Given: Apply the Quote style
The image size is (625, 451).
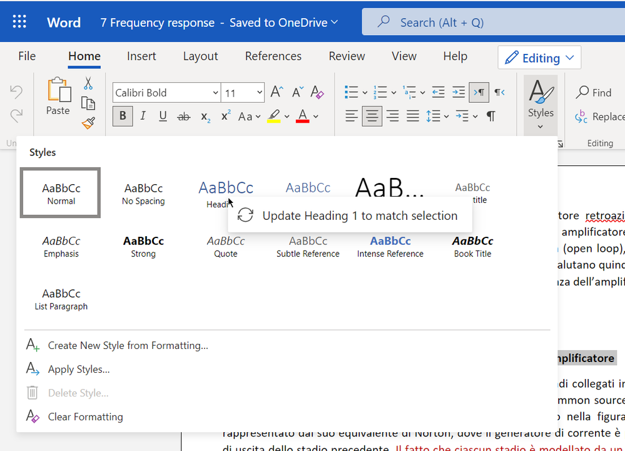Looking at the screenshot, I should (226, 246).
